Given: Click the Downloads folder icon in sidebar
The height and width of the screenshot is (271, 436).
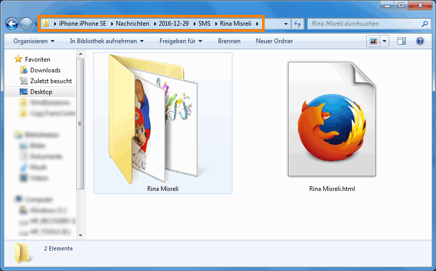Looking at the screenshot, I should pyautogui.click(x=24, y=70).
